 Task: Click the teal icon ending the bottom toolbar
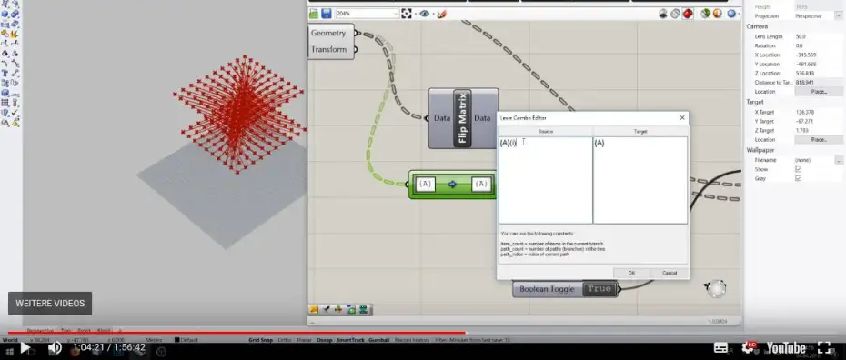[x=363, y=310]
